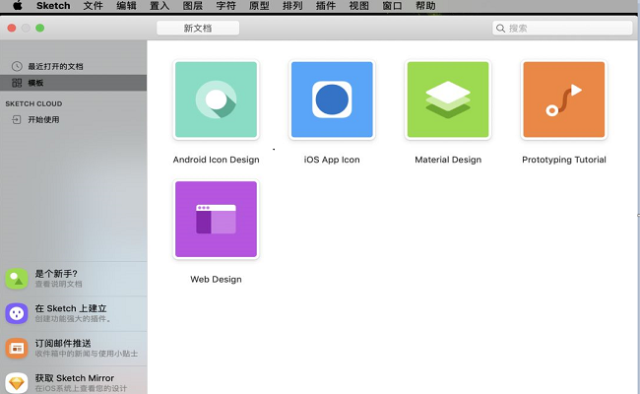This screenshot has width=640, height=394.
Task: Click the purple 在 Sketch 上建立 plugin icon
Action: coord(17,313)
